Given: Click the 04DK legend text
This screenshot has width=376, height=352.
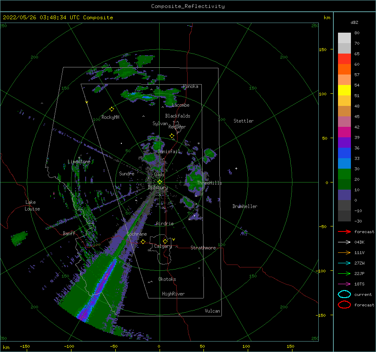Looking at the screenshot, I should coord(359,242).
